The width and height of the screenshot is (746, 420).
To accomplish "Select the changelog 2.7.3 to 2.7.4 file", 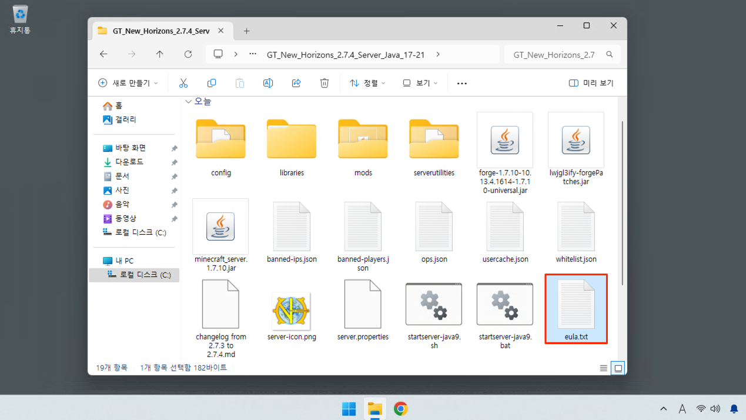I will (221, 319).
